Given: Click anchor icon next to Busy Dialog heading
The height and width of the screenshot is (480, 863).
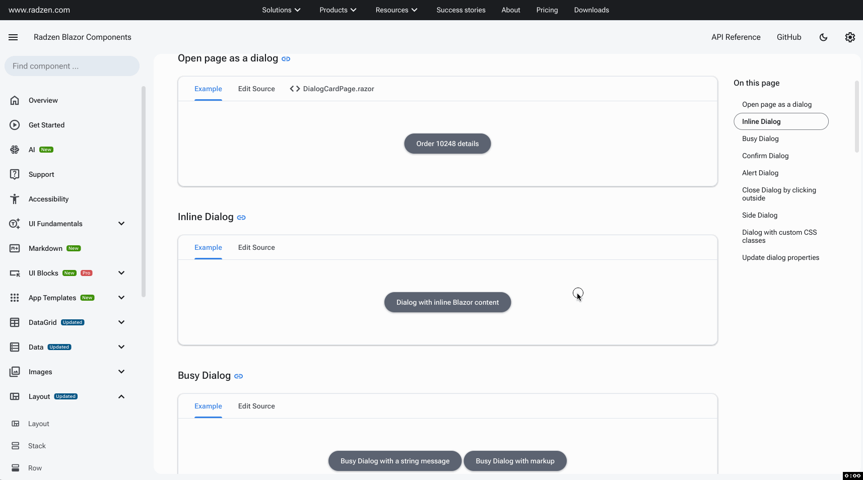Looking at the screenshot, I should pos(238,376).
